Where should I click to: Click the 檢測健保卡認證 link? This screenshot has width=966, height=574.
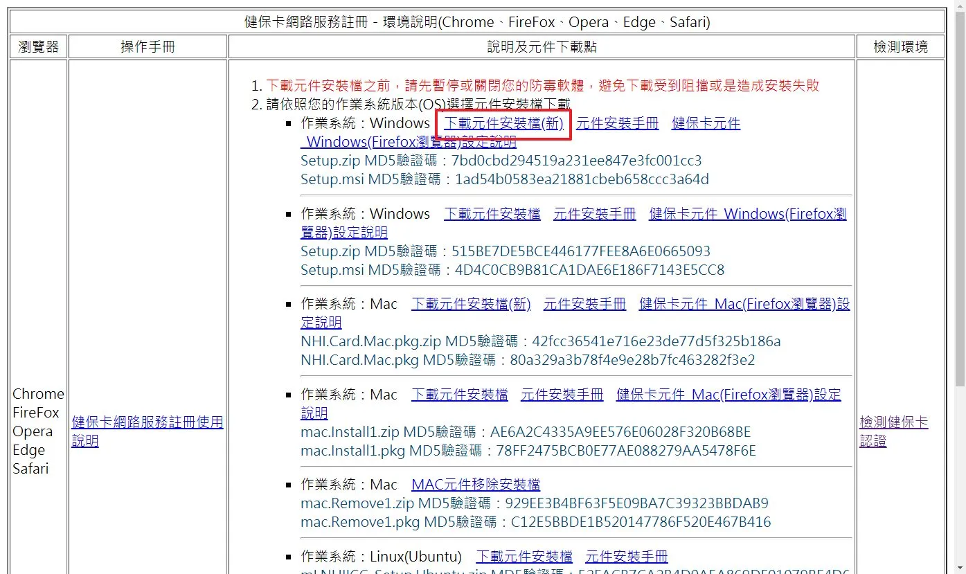[x=894, y=431]
